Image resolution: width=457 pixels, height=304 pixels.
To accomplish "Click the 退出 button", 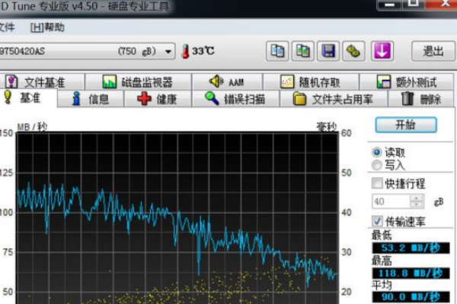I will click(433, 51).
